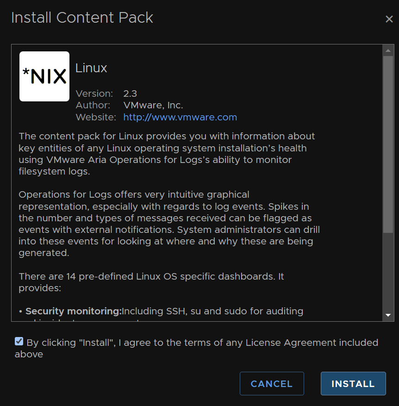Click the Website field label
Viewport: 399px width, 406px height.
[x=96, y=117]
